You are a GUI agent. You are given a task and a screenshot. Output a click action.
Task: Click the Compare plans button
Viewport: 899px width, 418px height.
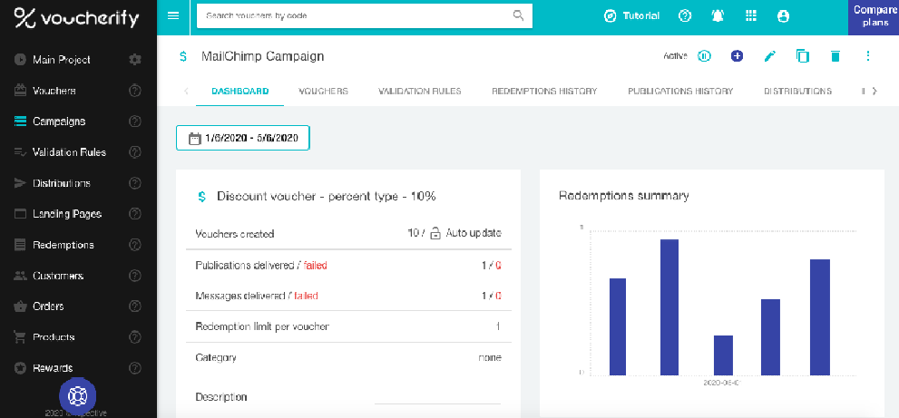[874, 16]
